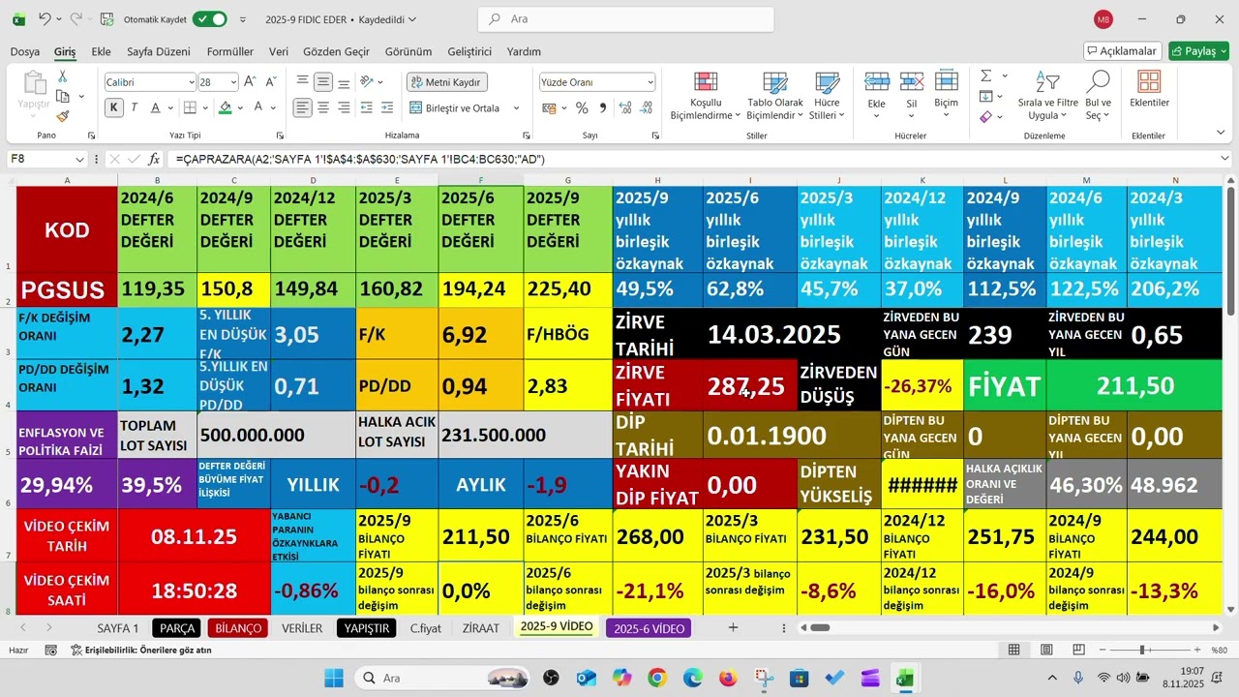This screenshot has width=1239, height=697.
Task: Toggle bold K formatting
Action: pyautogui.click(x=114, y=107)
